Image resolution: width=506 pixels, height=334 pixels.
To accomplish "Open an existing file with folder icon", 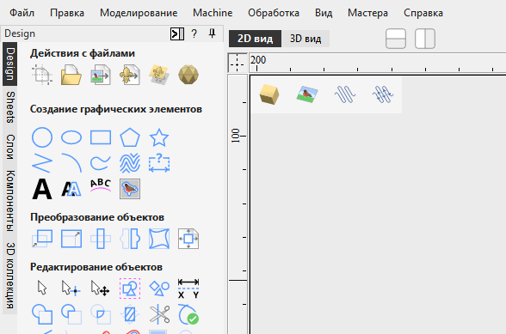I will click(x=71, y=75).
